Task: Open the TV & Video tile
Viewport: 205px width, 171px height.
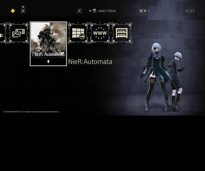Action: click(78, 33)
